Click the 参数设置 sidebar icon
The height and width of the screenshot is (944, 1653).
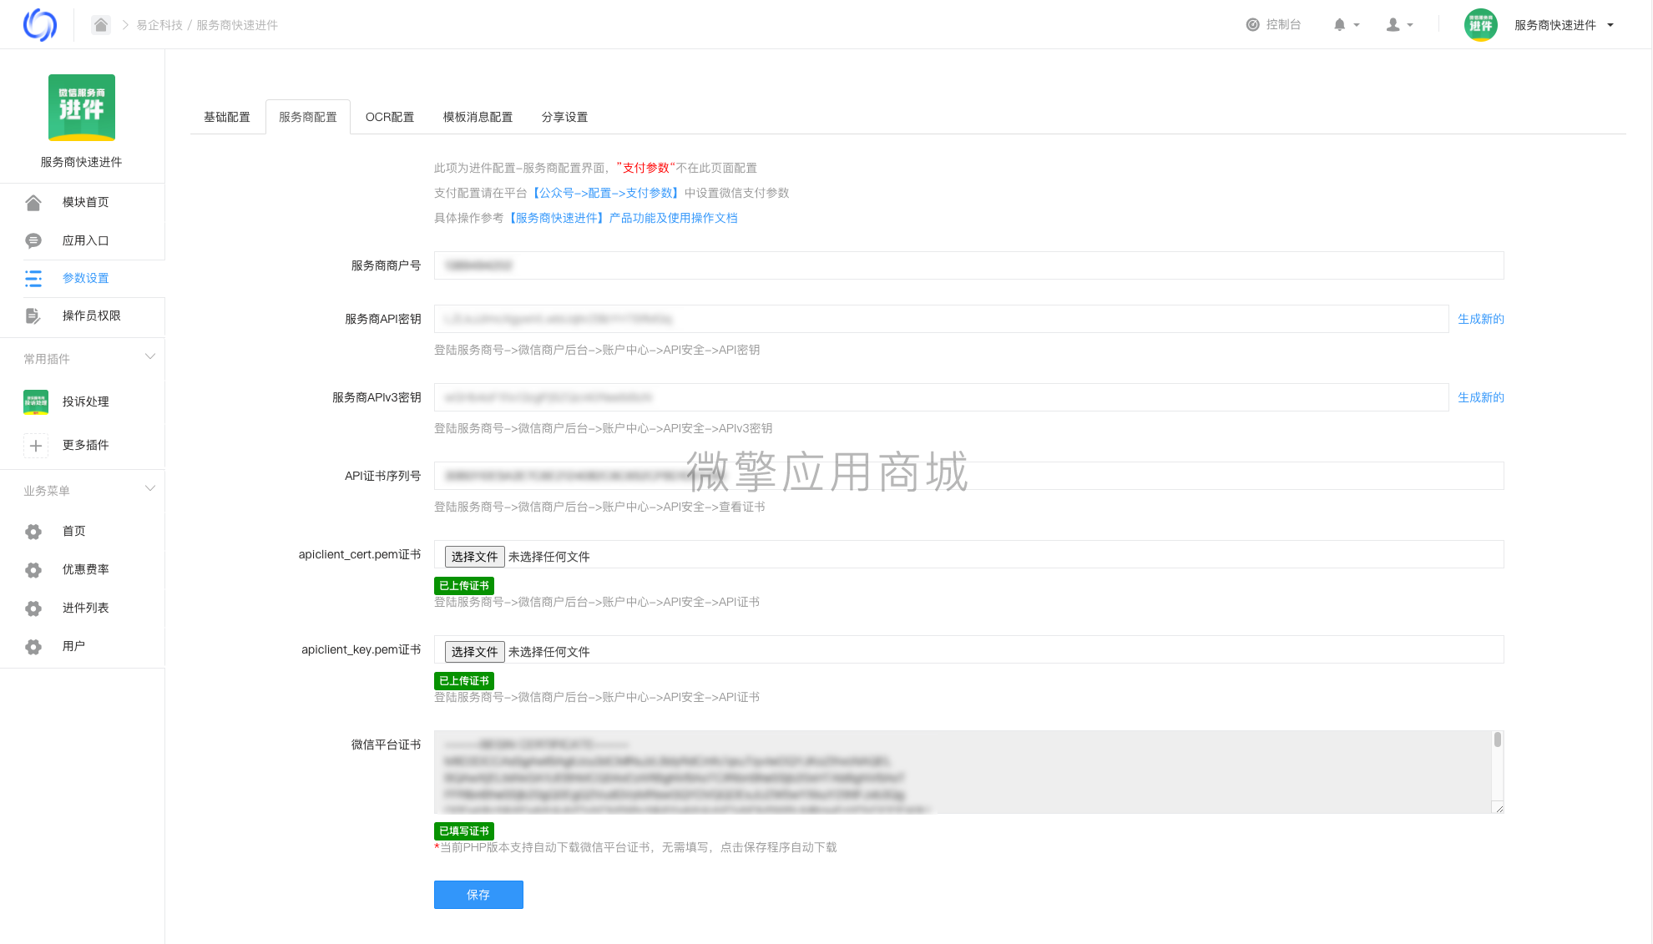pyautogui.click(x=33, y=278)
